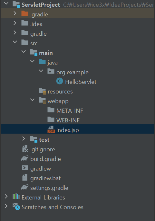Expand External Libraries node
The width and height of the screenshot is (155, 221).
[6, 196]
